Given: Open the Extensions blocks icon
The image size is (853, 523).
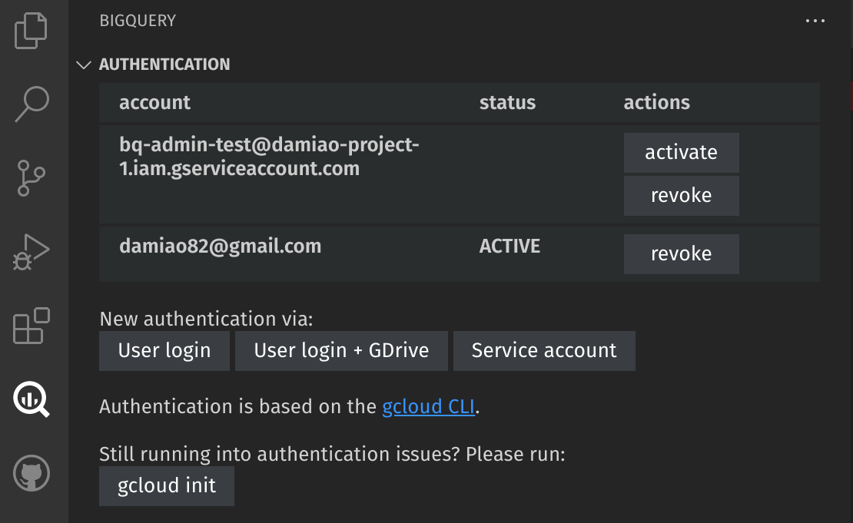Looking at the screenshot, I should coord(31,326).
